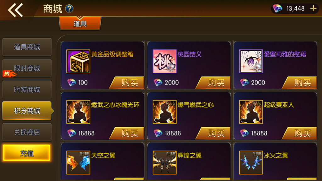Switch to 限时商城 in the sidebar
Image resolution: width=322 pixels, height=181 pixels.
click(27, 68)
